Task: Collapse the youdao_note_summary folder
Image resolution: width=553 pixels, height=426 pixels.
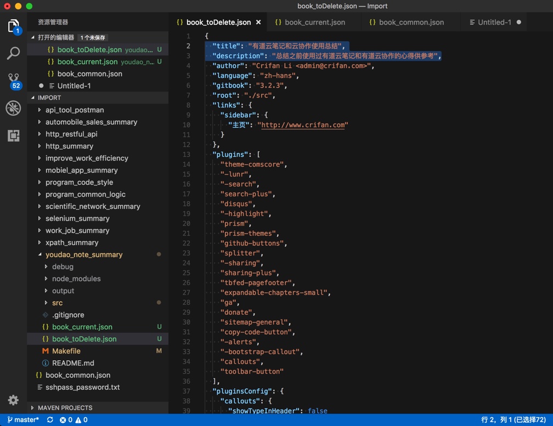Action: 83,254
